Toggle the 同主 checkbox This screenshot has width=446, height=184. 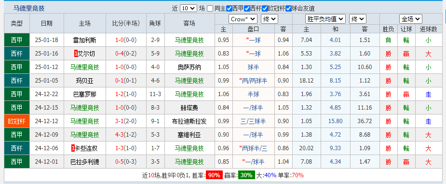click(x=210, y=9)
